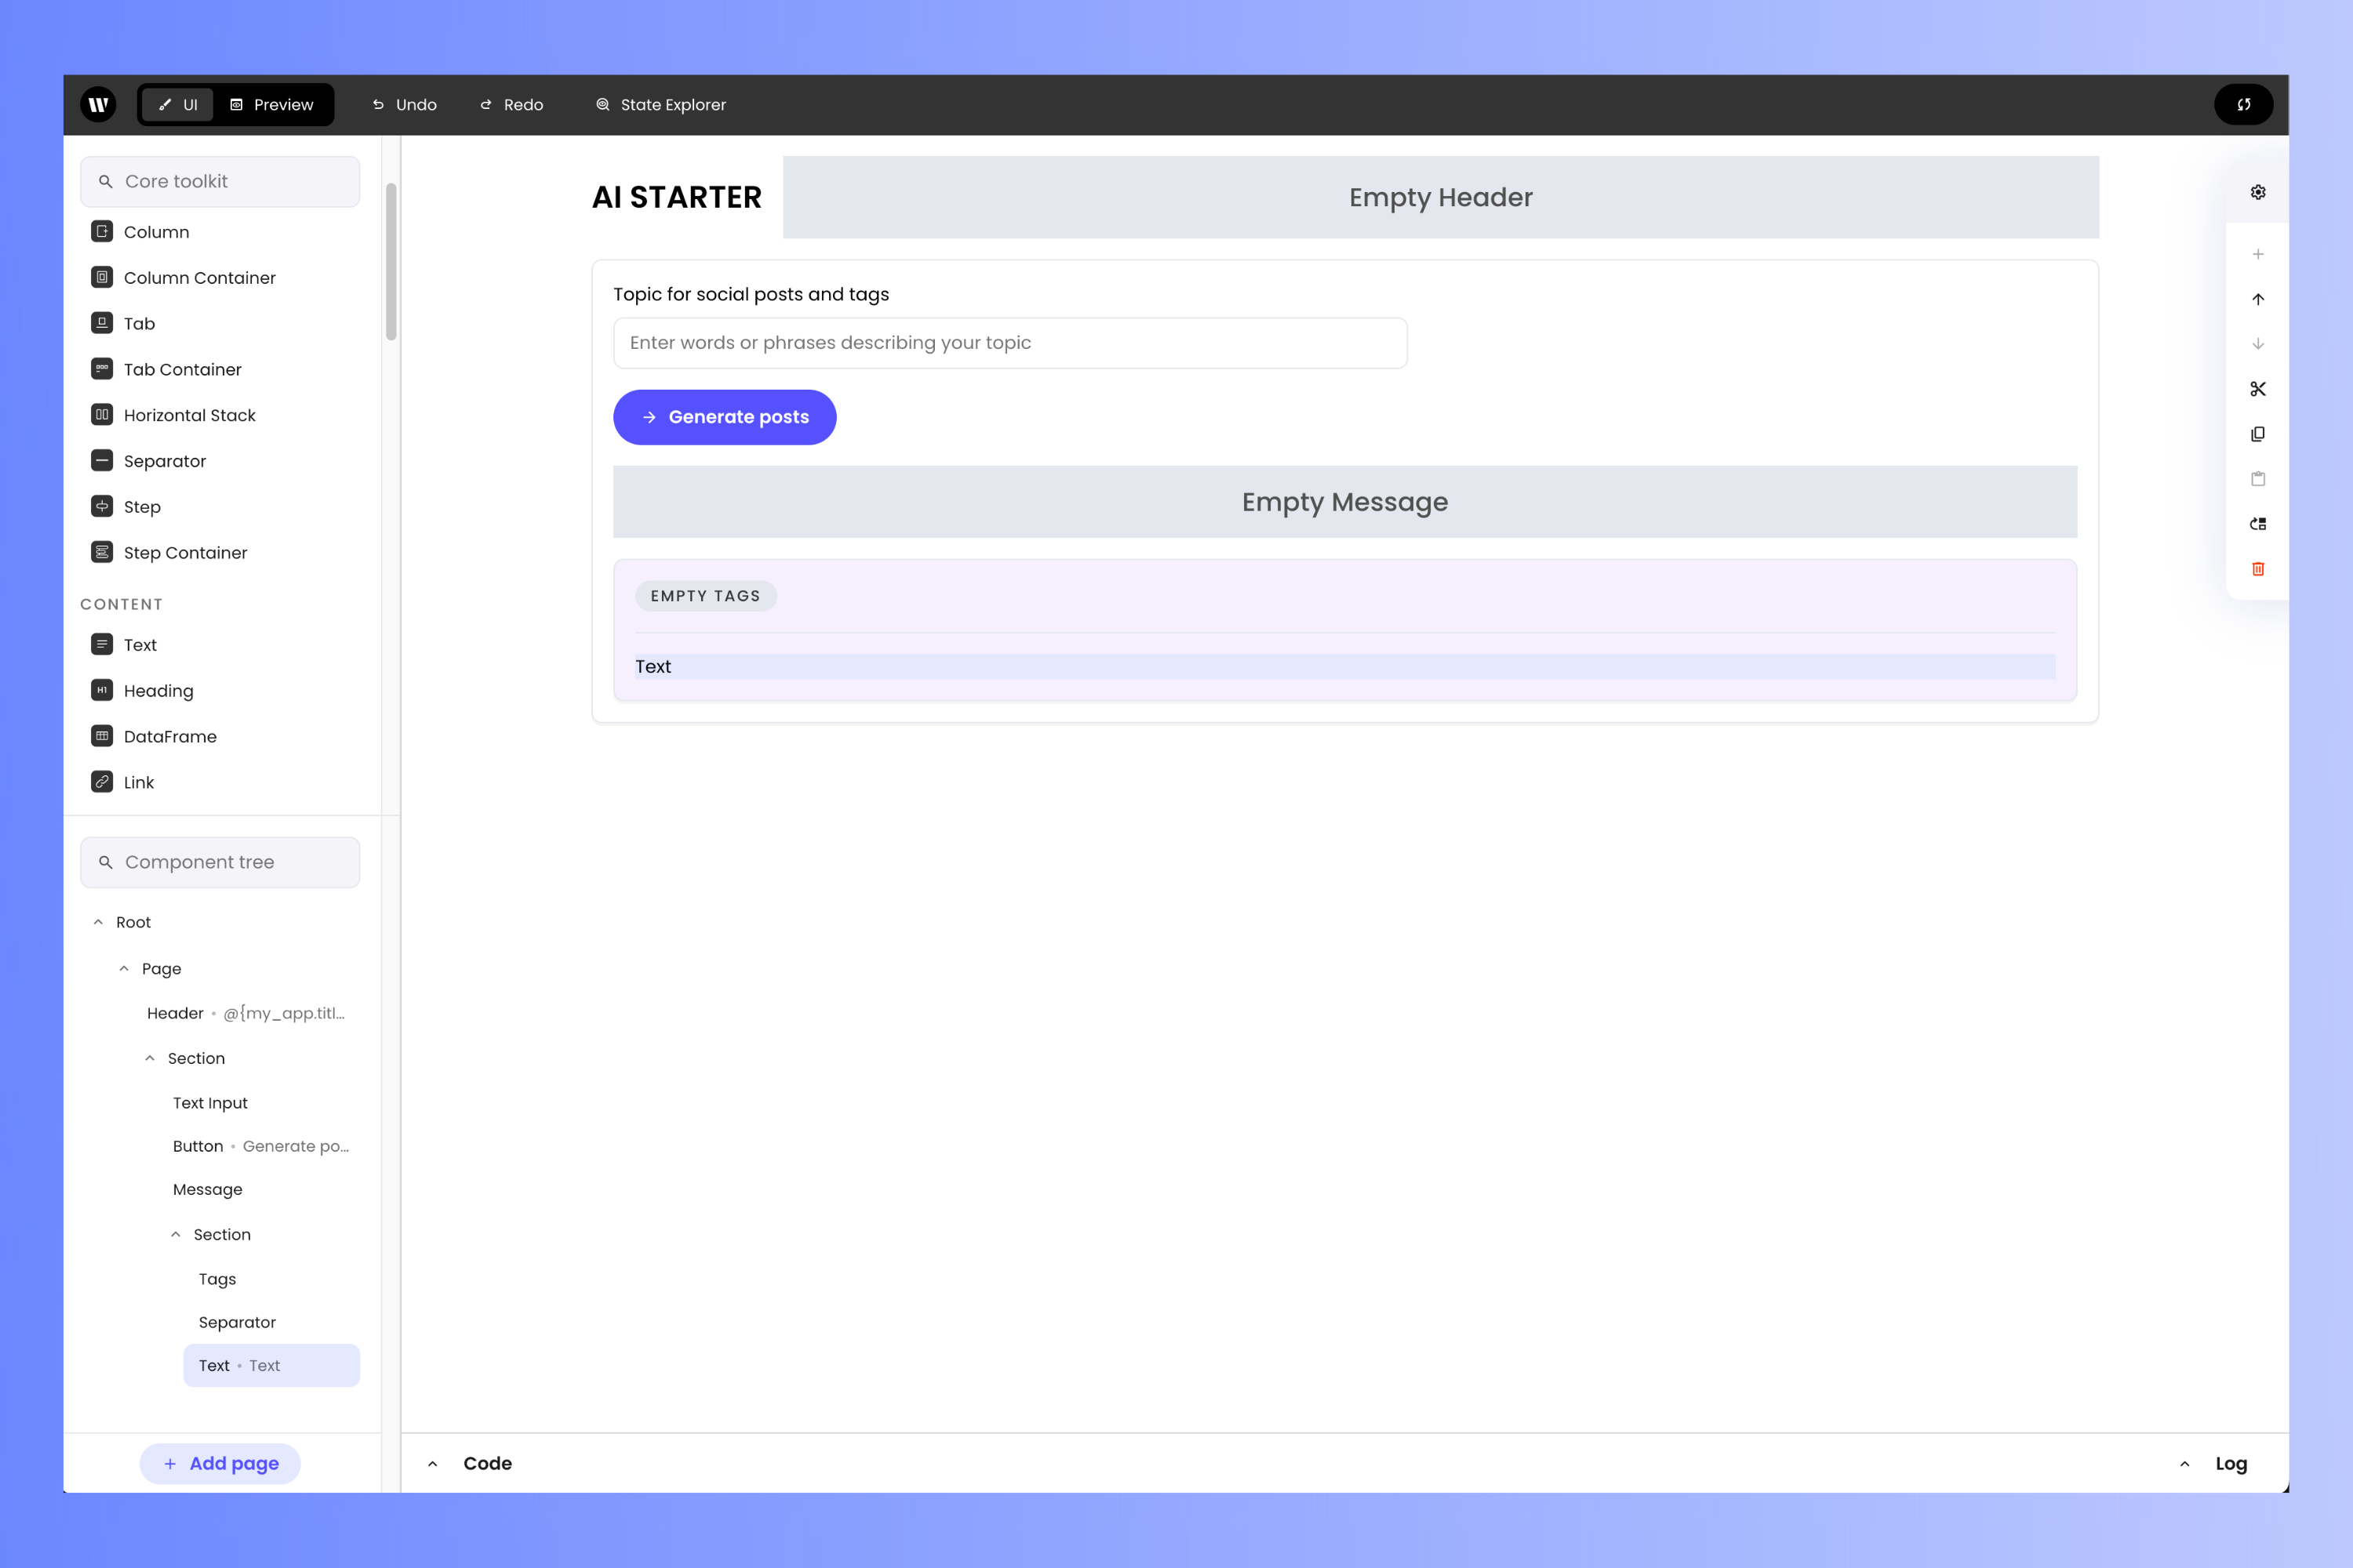Click the Code panel label
The height and width of the screenshot is (1568, 2353).
tap(487, 1464)
